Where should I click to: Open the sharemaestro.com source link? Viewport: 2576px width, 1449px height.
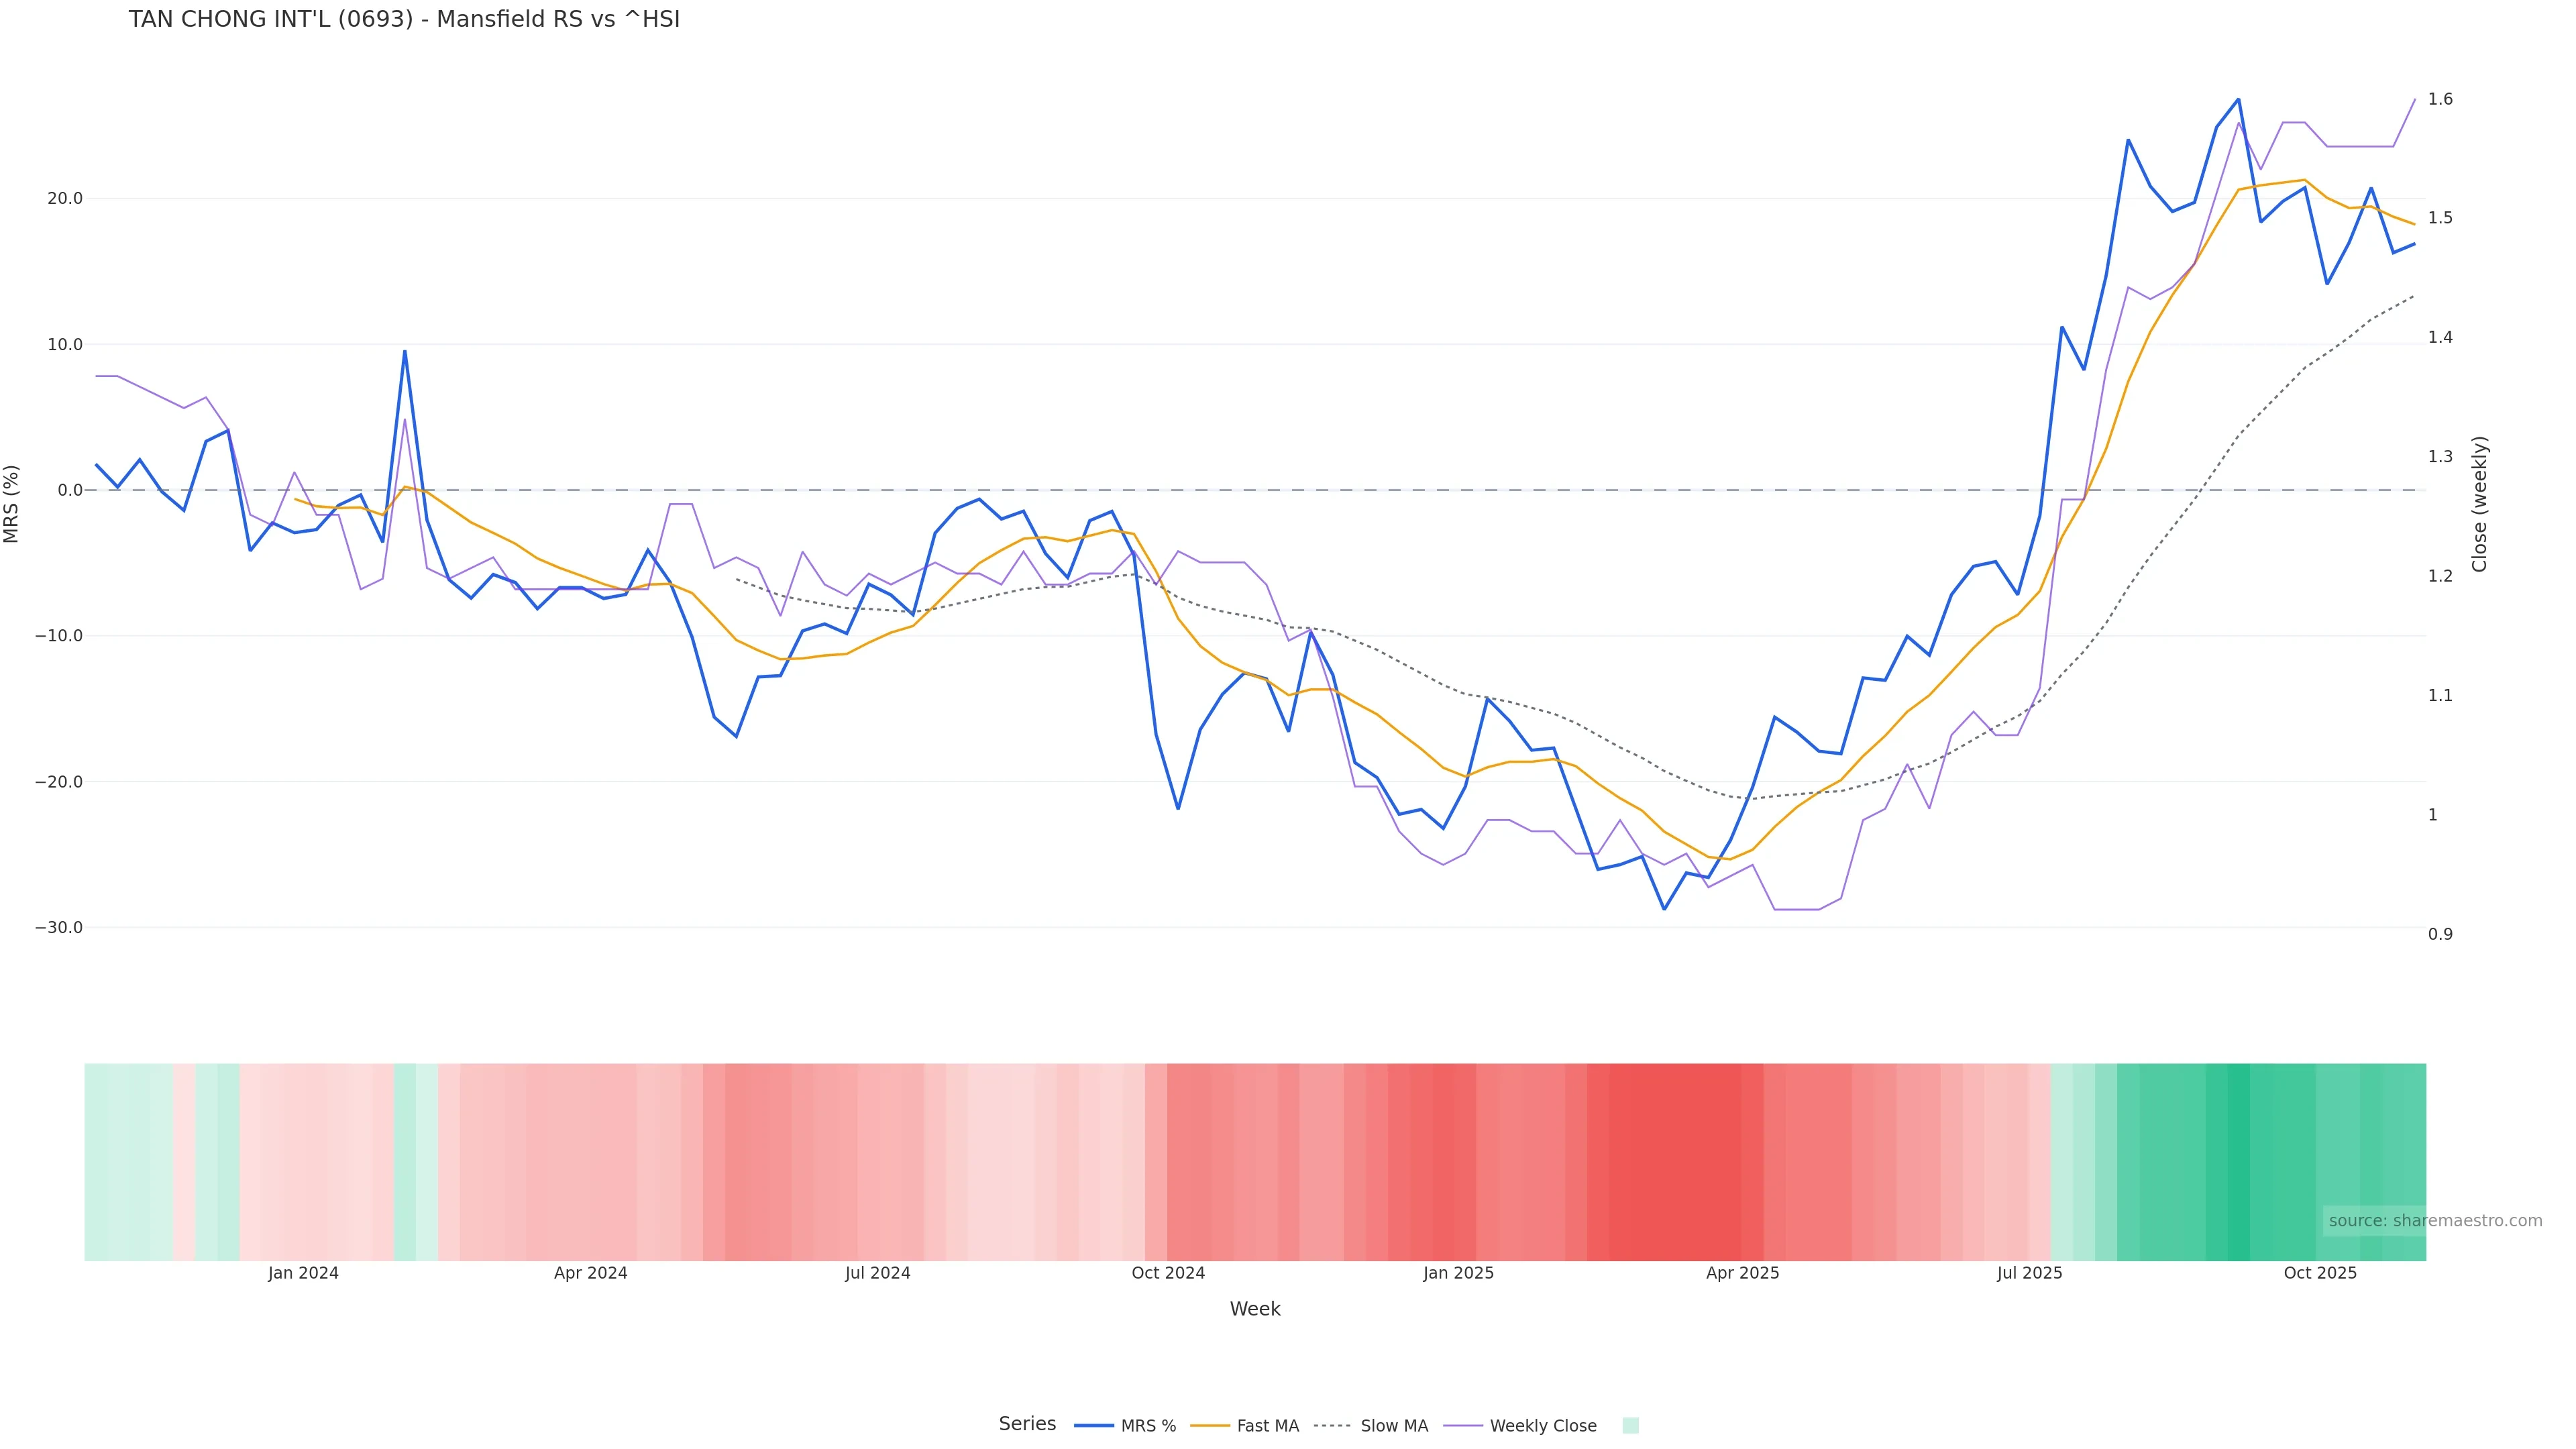point(2435,1221)
